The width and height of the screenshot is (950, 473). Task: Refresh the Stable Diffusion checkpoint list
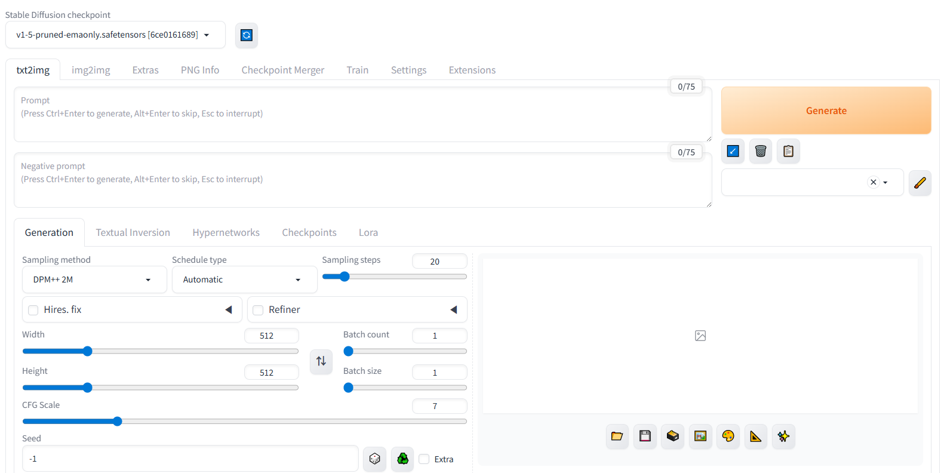[246, 35]
